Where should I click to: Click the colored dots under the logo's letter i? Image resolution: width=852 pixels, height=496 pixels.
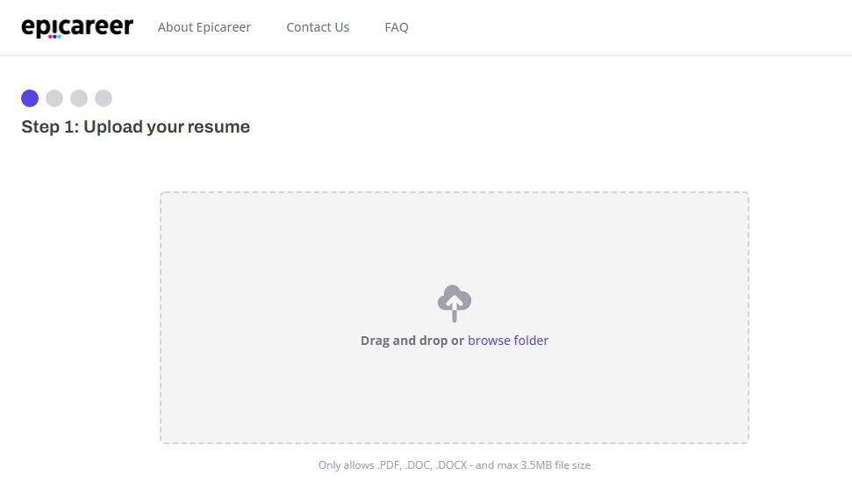tap(54, 37)
